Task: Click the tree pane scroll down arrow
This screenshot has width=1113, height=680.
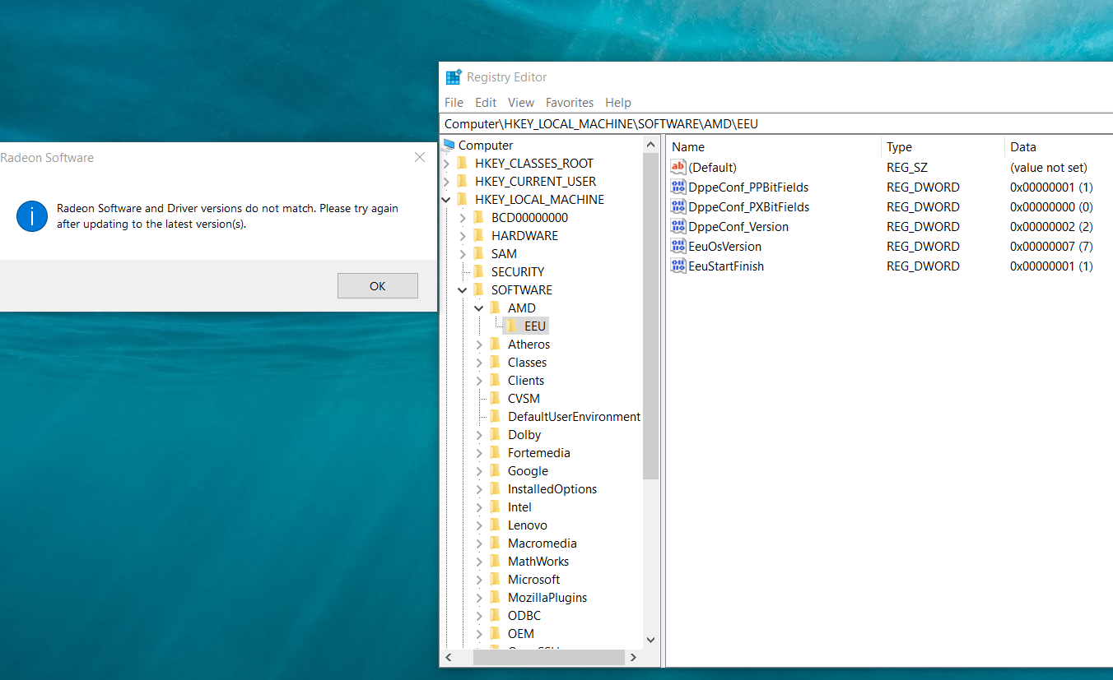Action: 650,640
